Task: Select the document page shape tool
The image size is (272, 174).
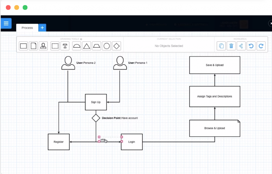Action: pos(33,46)
